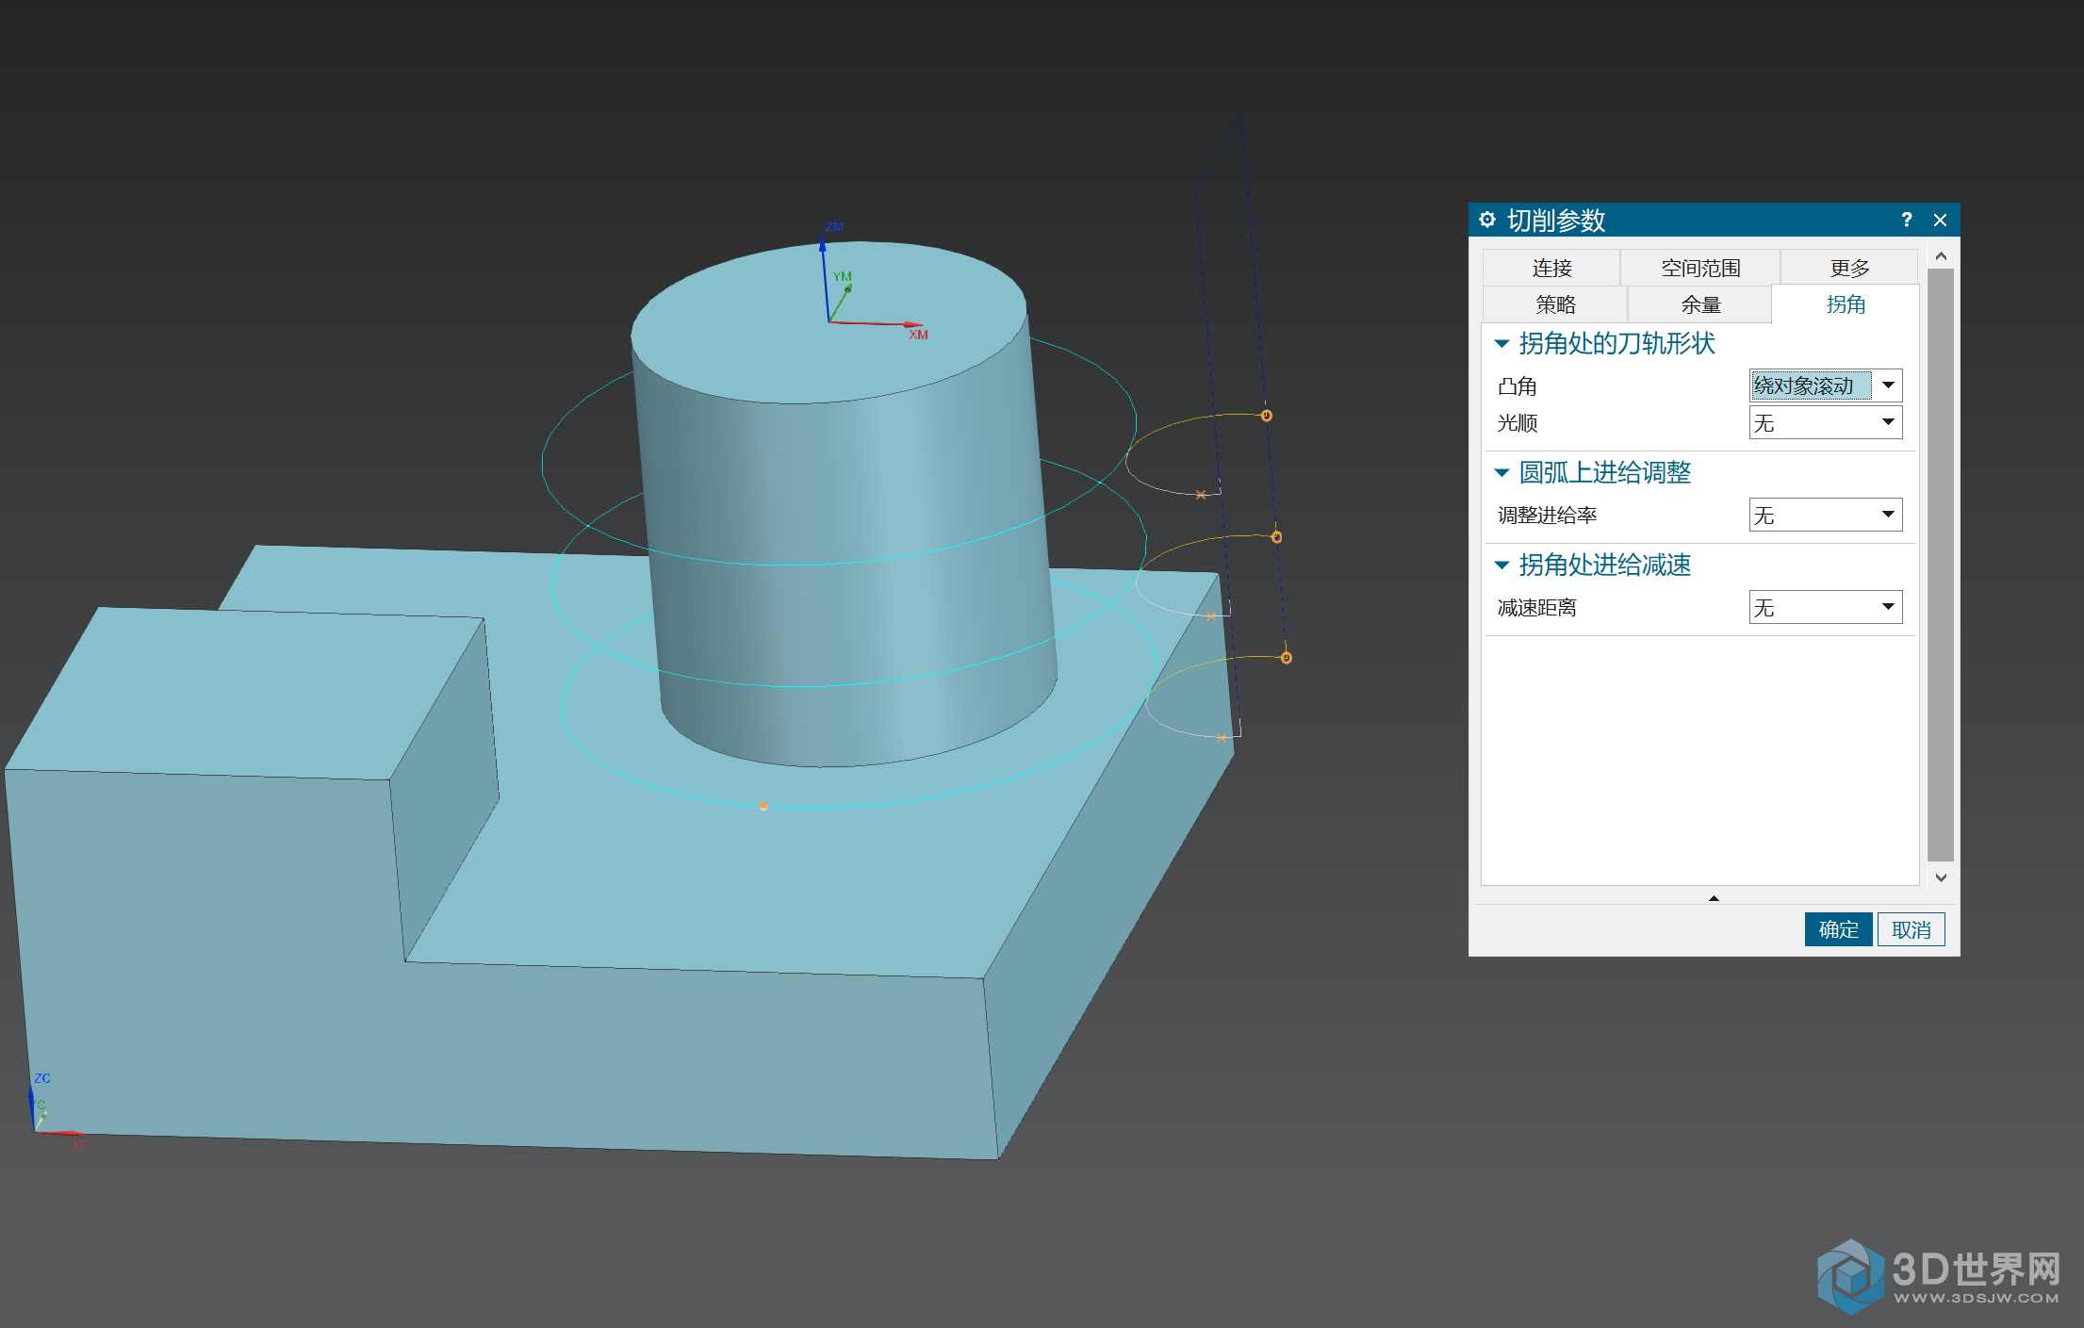Confirm with the 确定 button
Image resolution: width=2084 pixels, height=1328 pixels.
[x=1838, y=929]
